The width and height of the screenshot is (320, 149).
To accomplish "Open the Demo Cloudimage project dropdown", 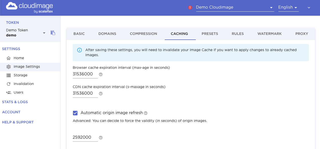I will (235, 7).
